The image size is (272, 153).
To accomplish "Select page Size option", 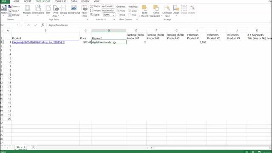I will pyautogui.click(x=48, y=10).
